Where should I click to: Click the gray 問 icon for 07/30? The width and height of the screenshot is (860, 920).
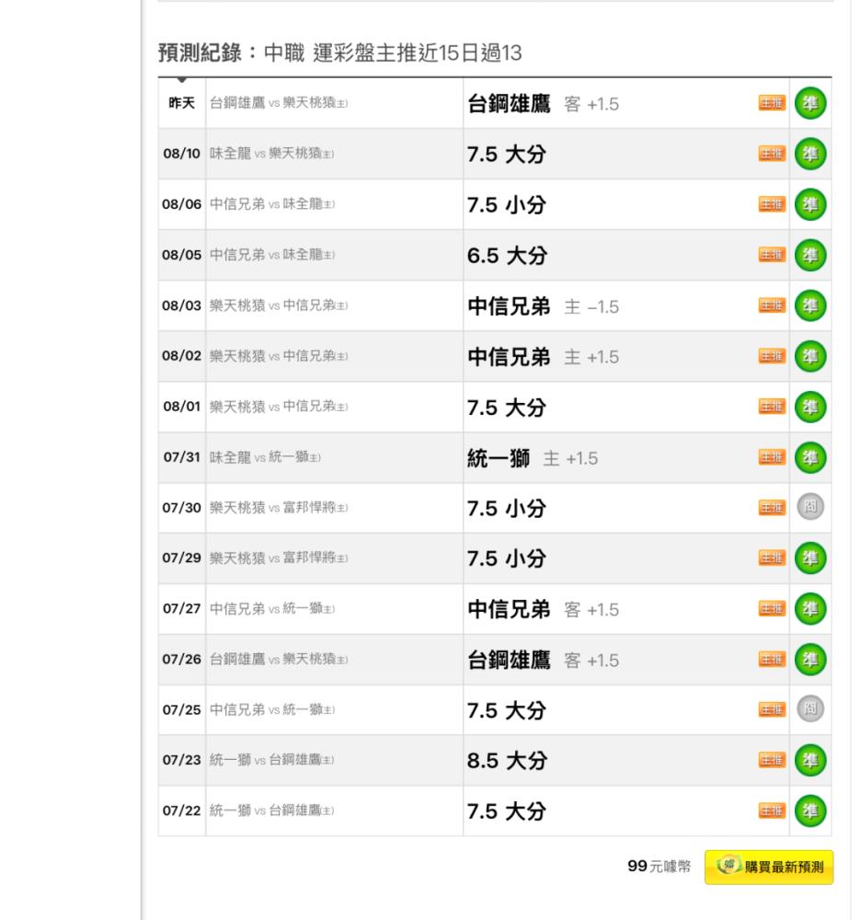pos(810,507)
